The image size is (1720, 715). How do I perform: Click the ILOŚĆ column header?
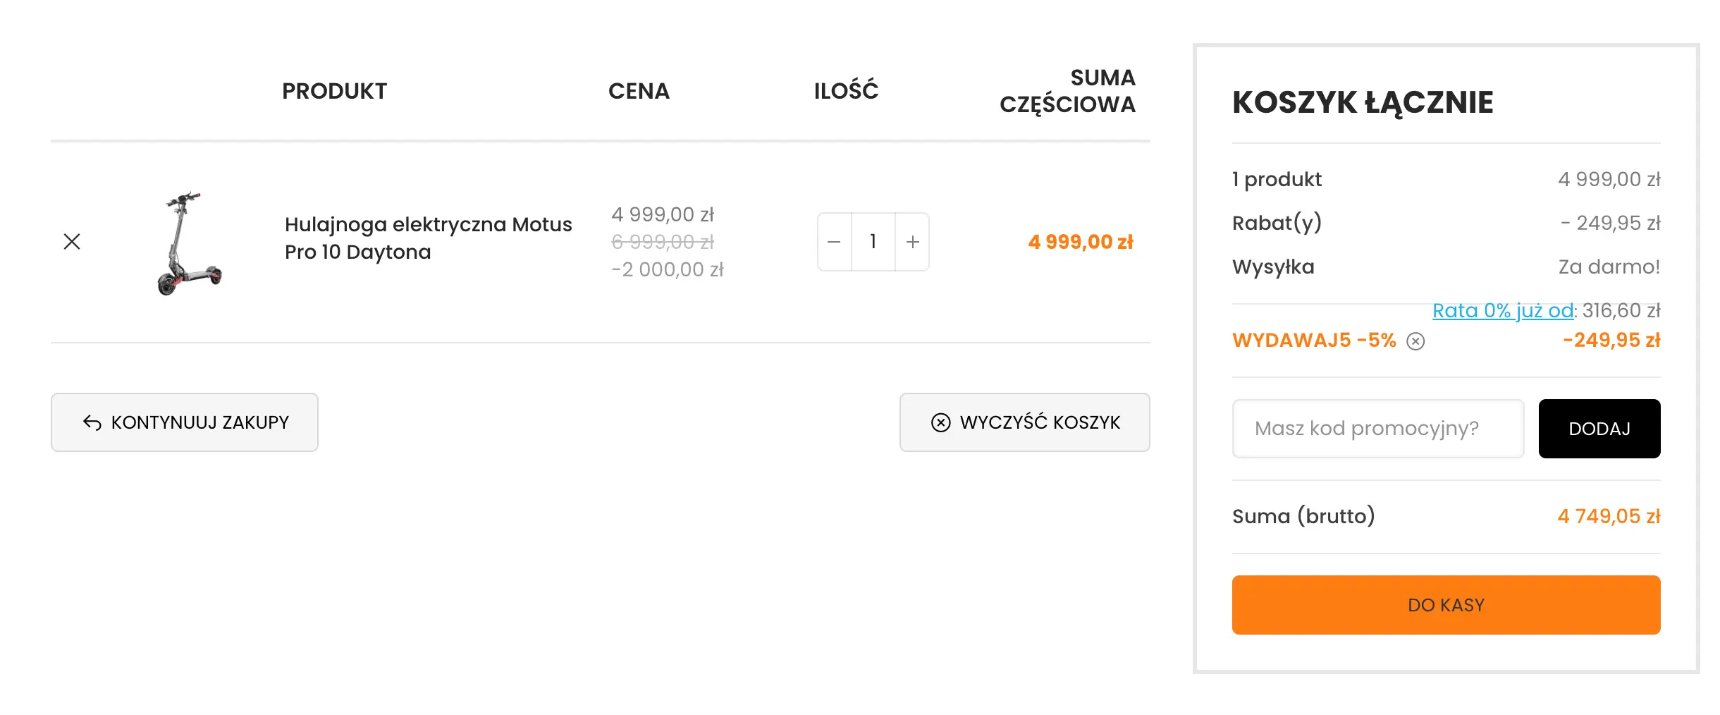click(846, 91)
